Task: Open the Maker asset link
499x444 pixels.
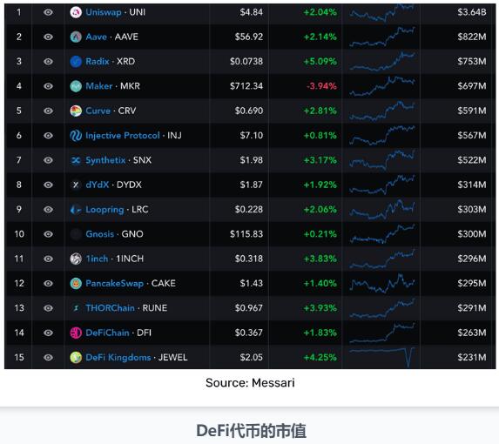Action: tap(99, 86)
